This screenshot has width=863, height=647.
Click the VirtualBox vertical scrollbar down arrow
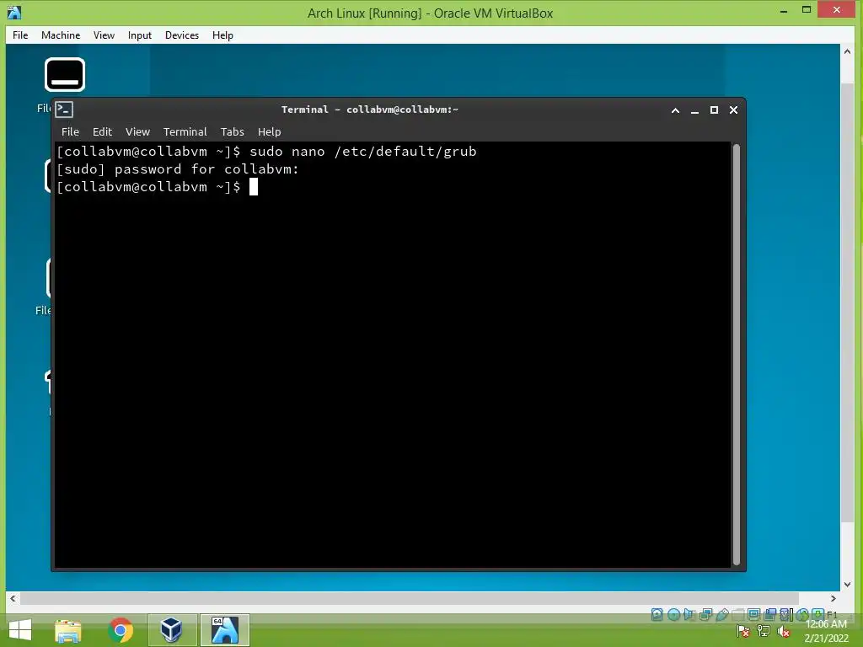click(x=847, y=585)
